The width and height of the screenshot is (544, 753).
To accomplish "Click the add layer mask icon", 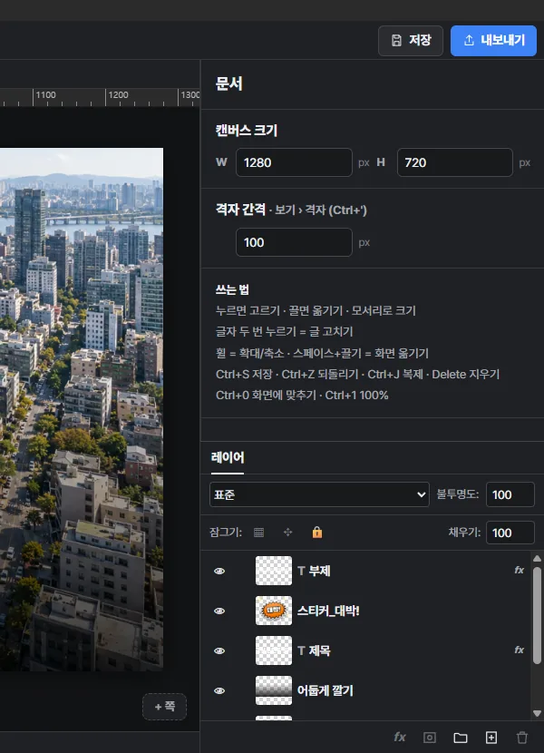I will coord(430,738).
